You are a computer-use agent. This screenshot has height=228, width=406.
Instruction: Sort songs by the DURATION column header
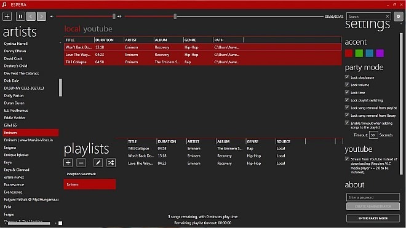pos(105,40)
